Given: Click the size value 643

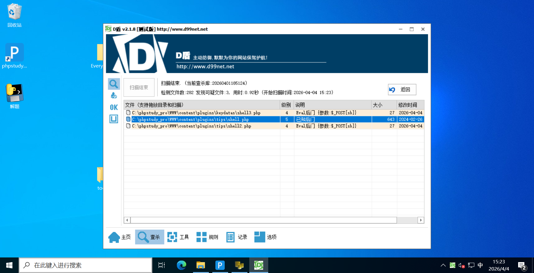Looking at the screenshot, I should coord(391,119).
